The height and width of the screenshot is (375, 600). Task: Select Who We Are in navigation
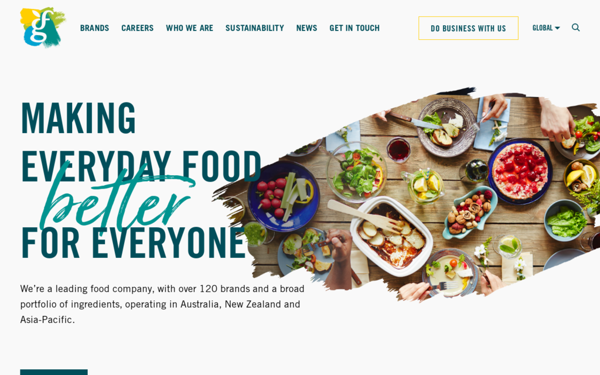[x=189, y=28]
